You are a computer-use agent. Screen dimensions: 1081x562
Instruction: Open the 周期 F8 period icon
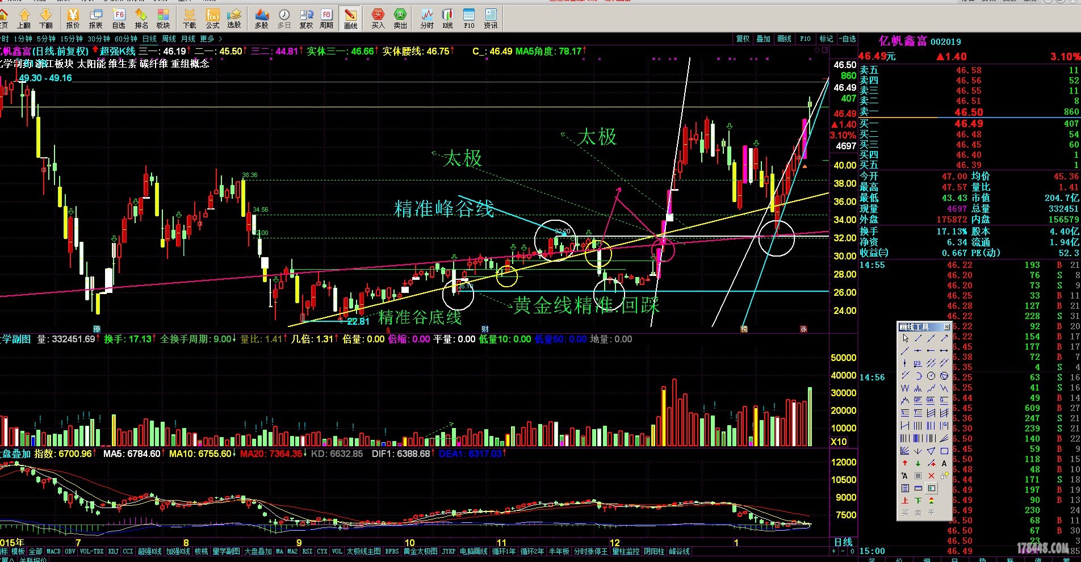[x=326, y=19]
